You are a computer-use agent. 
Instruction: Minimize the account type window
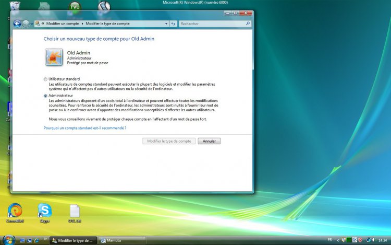click(x=228, y=13)
